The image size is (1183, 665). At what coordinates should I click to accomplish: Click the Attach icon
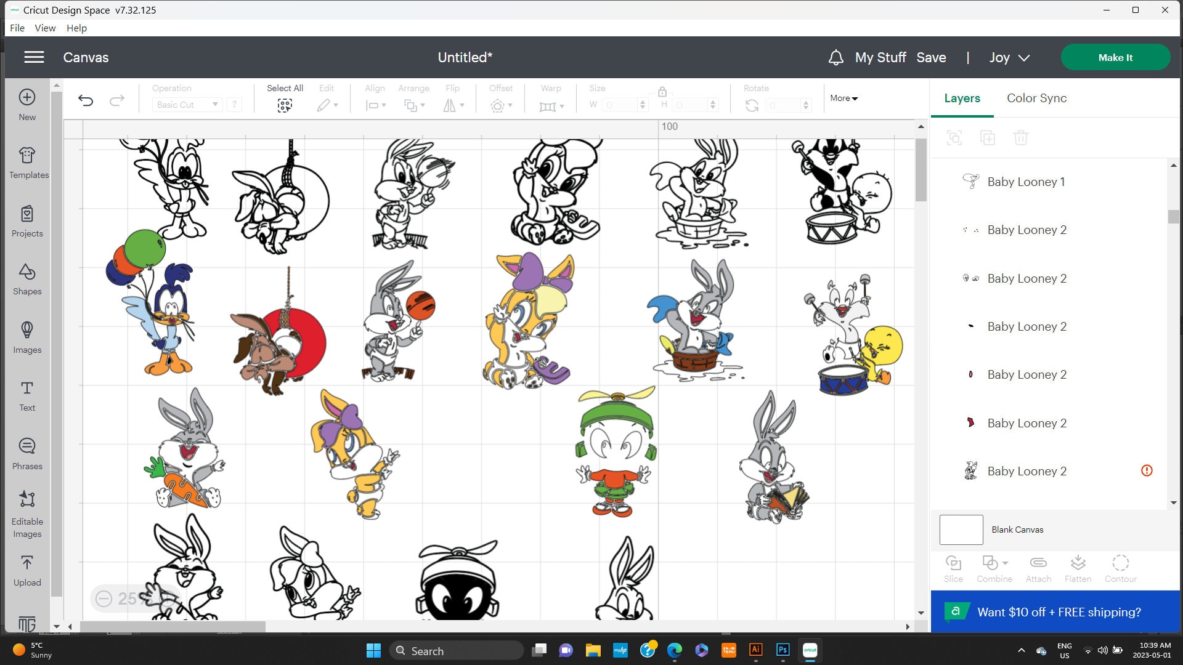(x=1038, y=566)
